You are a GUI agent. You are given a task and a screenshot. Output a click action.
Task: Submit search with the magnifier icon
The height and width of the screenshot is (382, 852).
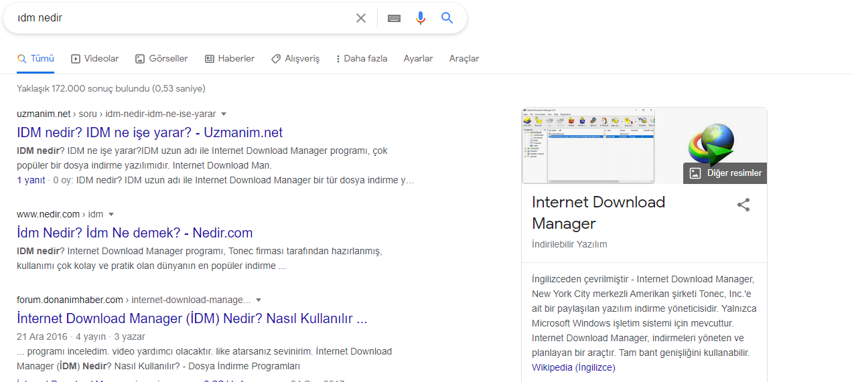pyautogui.click(x=447, y=18)
